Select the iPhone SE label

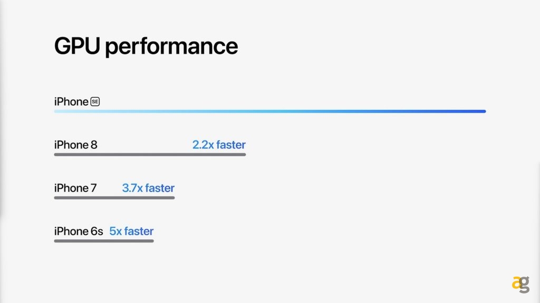coord(71,102)
